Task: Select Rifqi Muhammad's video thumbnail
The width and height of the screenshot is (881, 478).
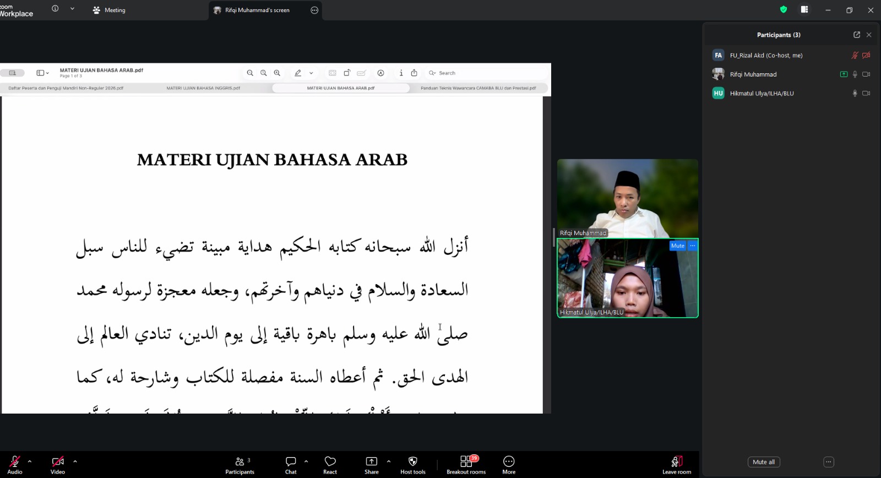Action: pos(628,198)
